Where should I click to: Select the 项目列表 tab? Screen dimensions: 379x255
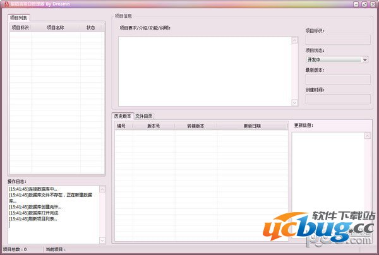click(20, 18)
